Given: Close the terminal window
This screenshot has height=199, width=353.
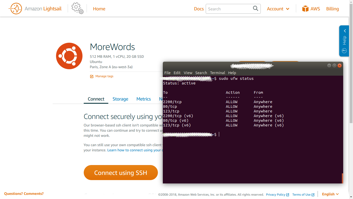Looking at the screenshot, I should click(340, 66).
